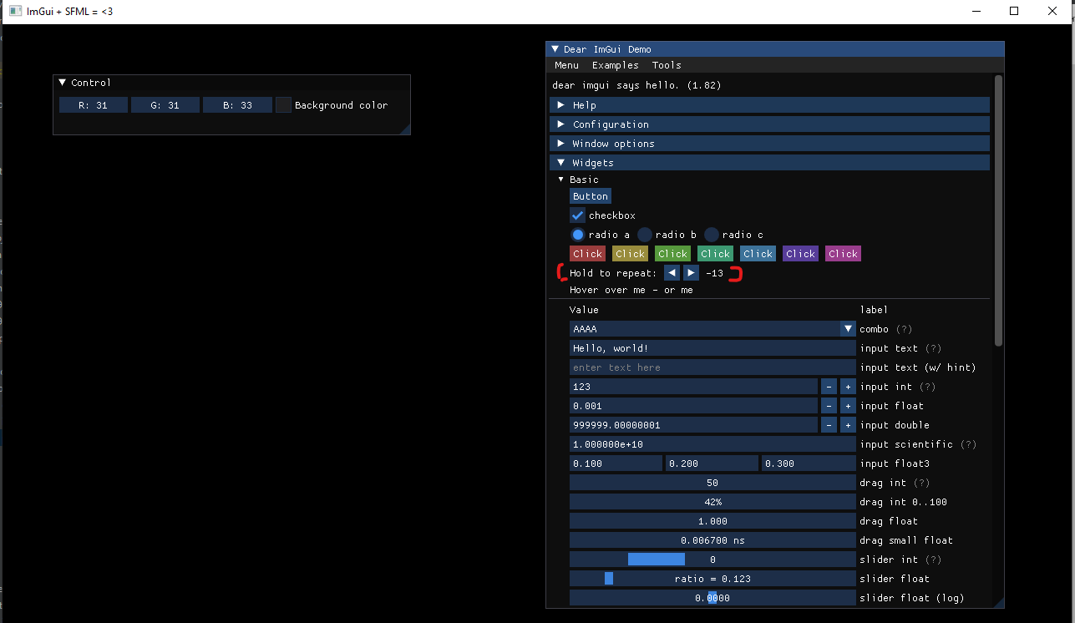Viewport: 1075px width, 623px height.
Task: Click the pink Click button
Action: pos(844,254)
